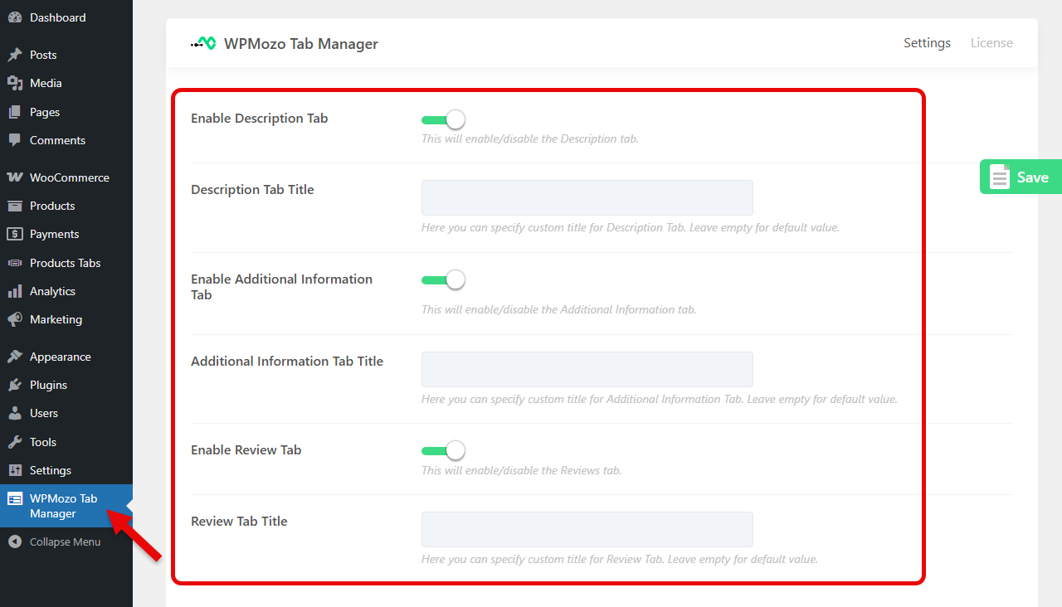Click the 'Additional Information Tab Title' label
This screenshot has width=1062, height=607.
click(x=287, y=362)
